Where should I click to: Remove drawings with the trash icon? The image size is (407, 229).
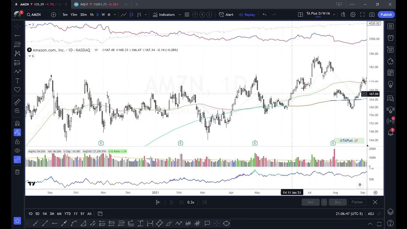coord(17,172)
